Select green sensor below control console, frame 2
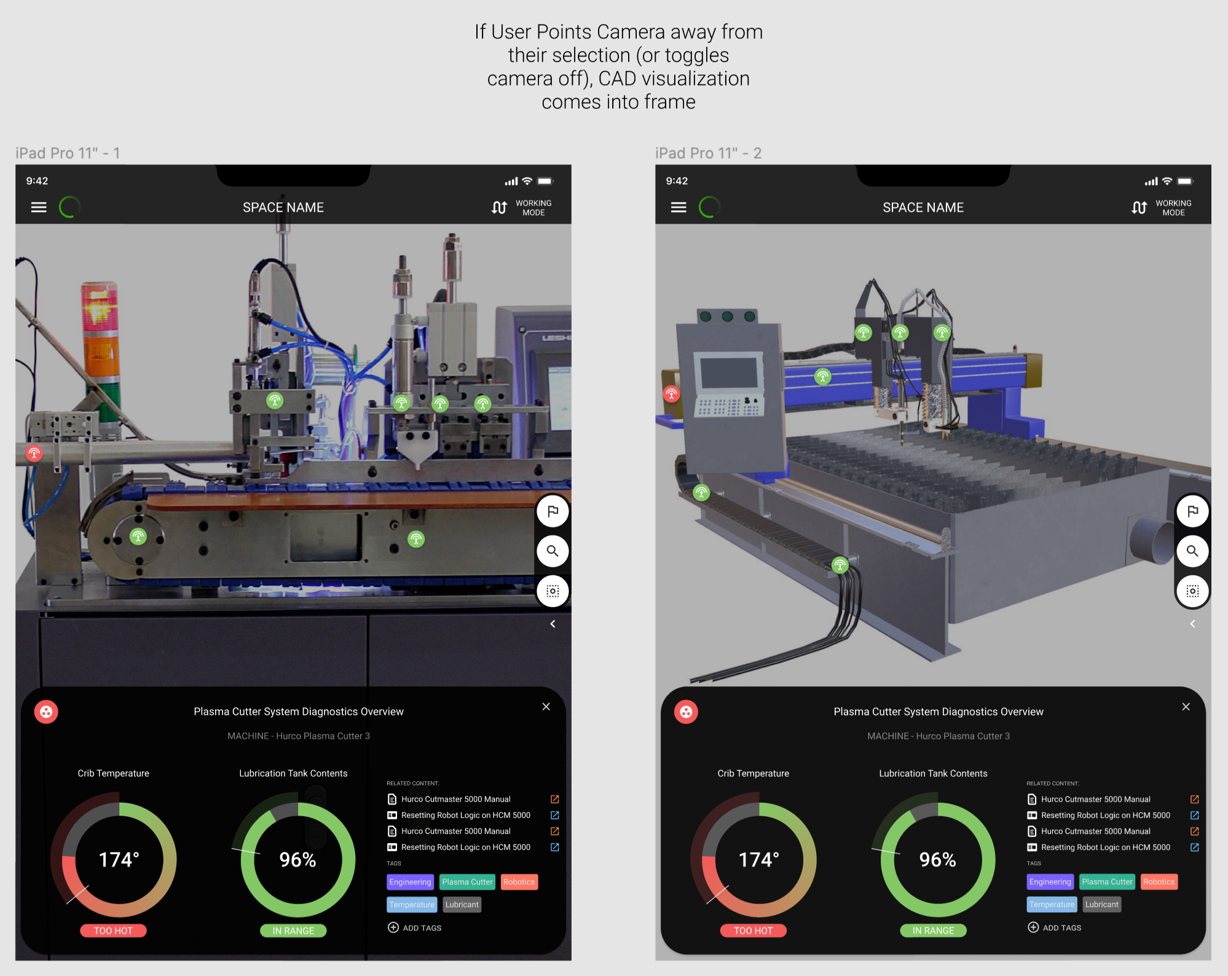The image size is (1228, 976). [x=701, y=492]
